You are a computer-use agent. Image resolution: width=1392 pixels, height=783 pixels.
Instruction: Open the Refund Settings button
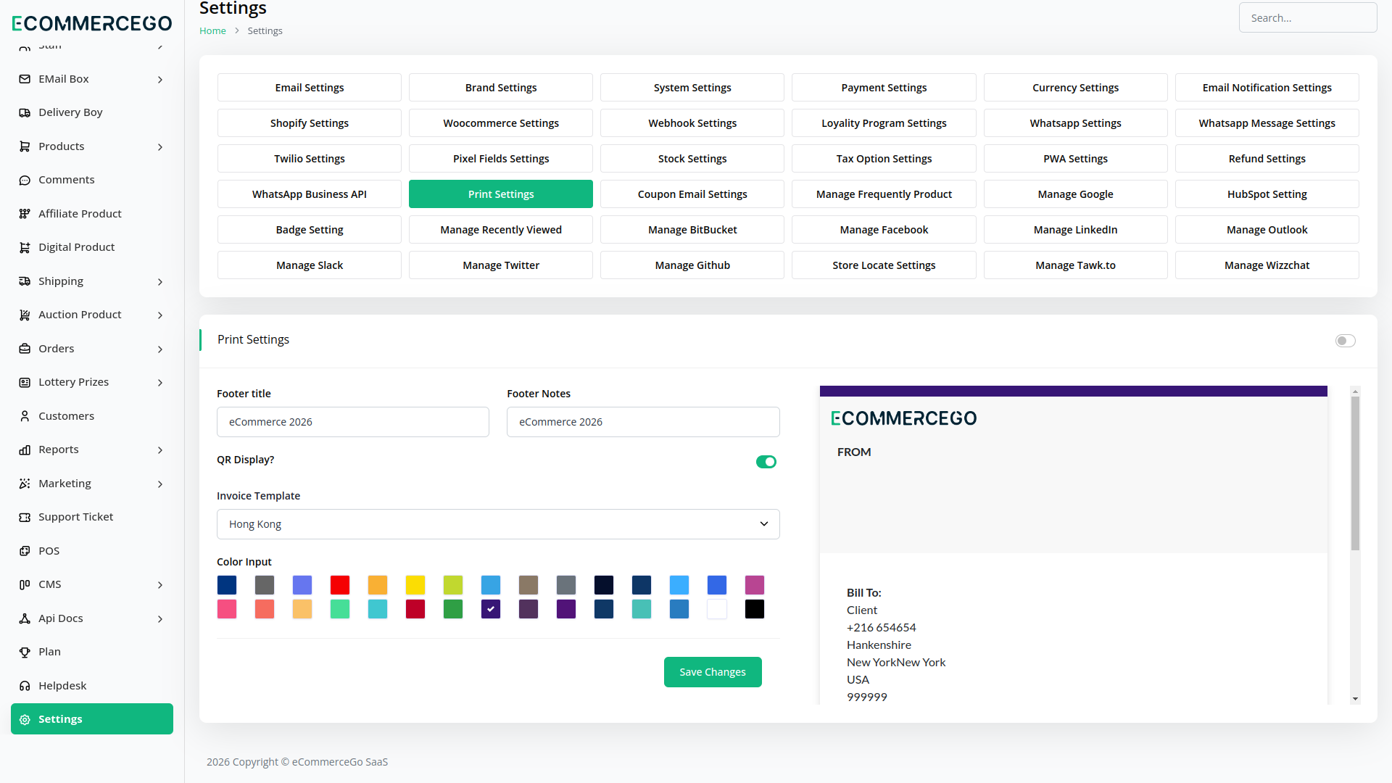pyautogui.click(x=1267, y=159)
